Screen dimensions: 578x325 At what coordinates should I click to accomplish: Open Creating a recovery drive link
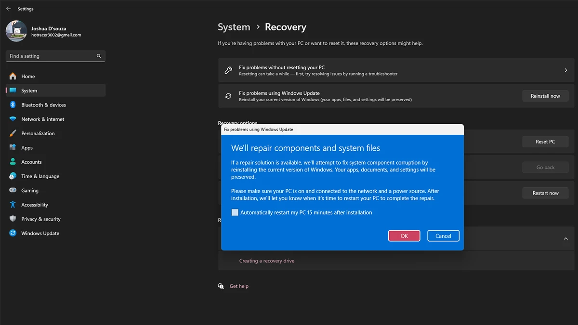tap(267, 261)
